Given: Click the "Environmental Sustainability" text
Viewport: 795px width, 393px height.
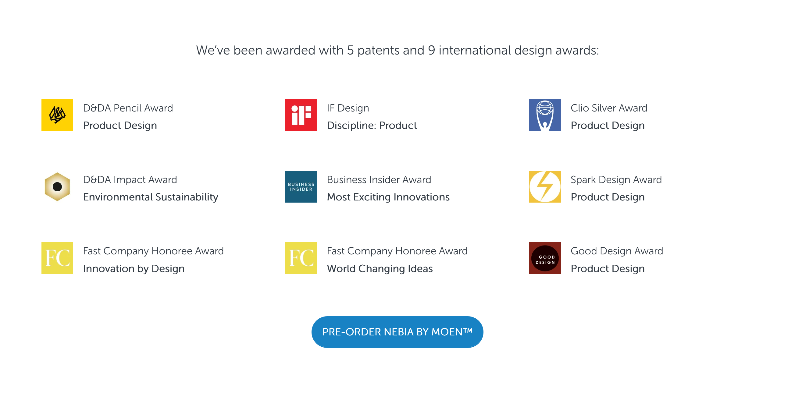Looking at the screenshot, I should click(x=151, y=197).
